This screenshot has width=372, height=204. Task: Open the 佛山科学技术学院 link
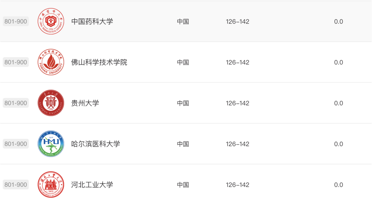[x=99, y=62]
